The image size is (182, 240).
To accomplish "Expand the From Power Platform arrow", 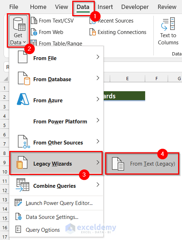I will click(98, 120).
